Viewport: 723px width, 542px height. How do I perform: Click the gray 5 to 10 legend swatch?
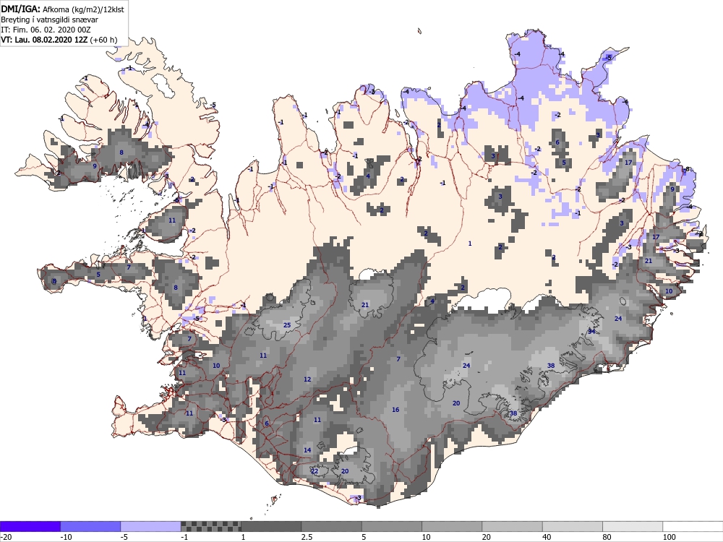pyautogui.click(x=392, y=526)
